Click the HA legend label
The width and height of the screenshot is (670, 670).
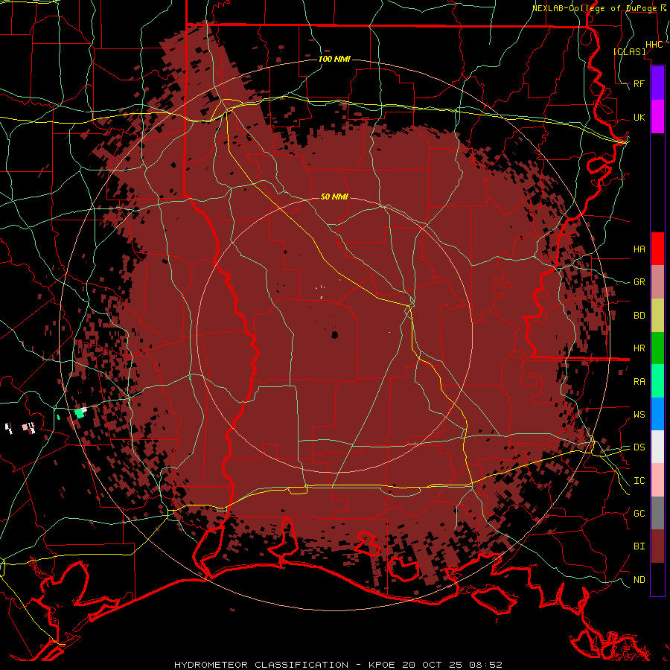(x=639, y=249)
